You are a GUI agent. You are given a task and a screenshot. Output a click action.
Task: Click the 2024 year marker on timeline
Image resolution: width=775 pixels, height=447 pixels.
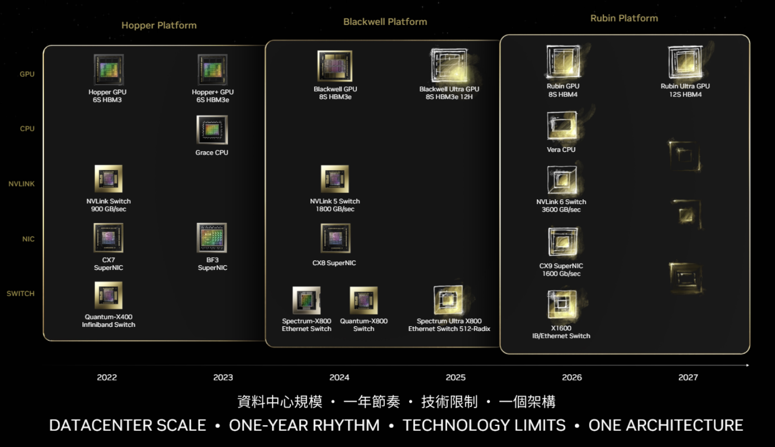pyautogui.click(x=339, y=377)
